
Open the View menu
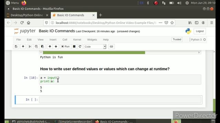point(41,40)
